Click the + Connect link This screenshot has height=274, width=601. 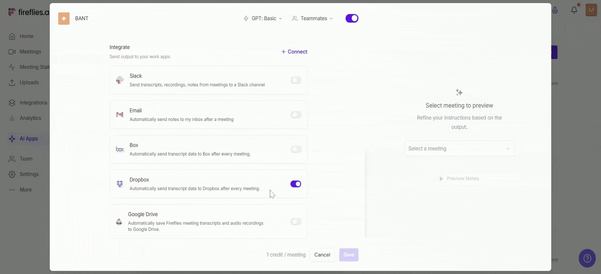[294, 52]
